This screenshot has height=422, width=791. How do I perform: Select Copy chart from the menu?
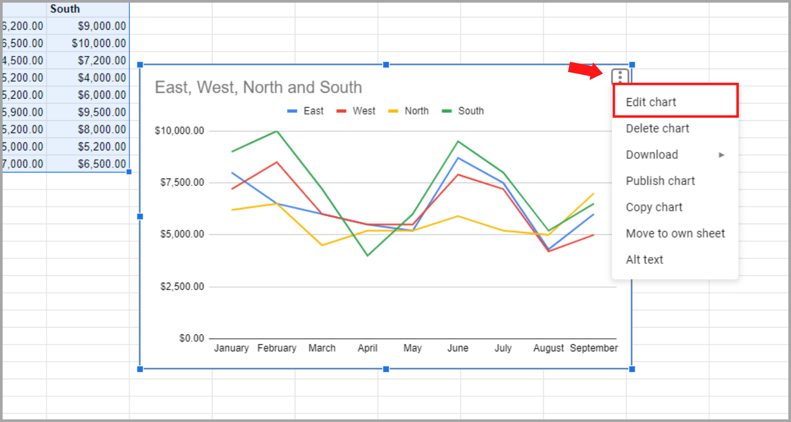pyautogui.click(x=654, y=207)
